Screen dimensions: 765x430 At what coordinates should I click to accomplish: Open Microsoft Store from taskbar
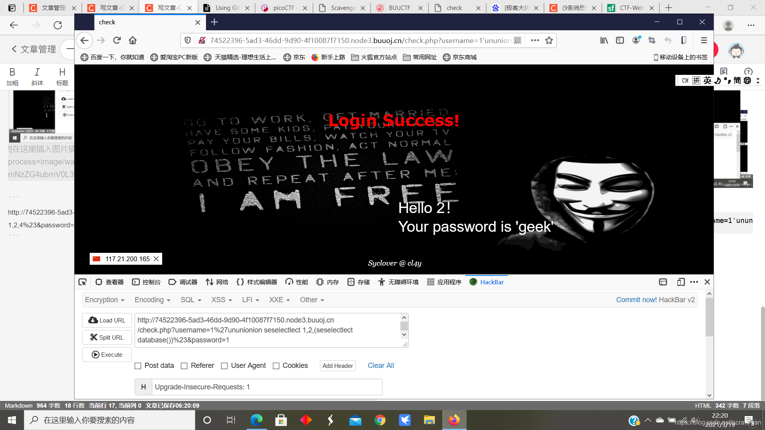pyautogui.click(x=281, y=420)
